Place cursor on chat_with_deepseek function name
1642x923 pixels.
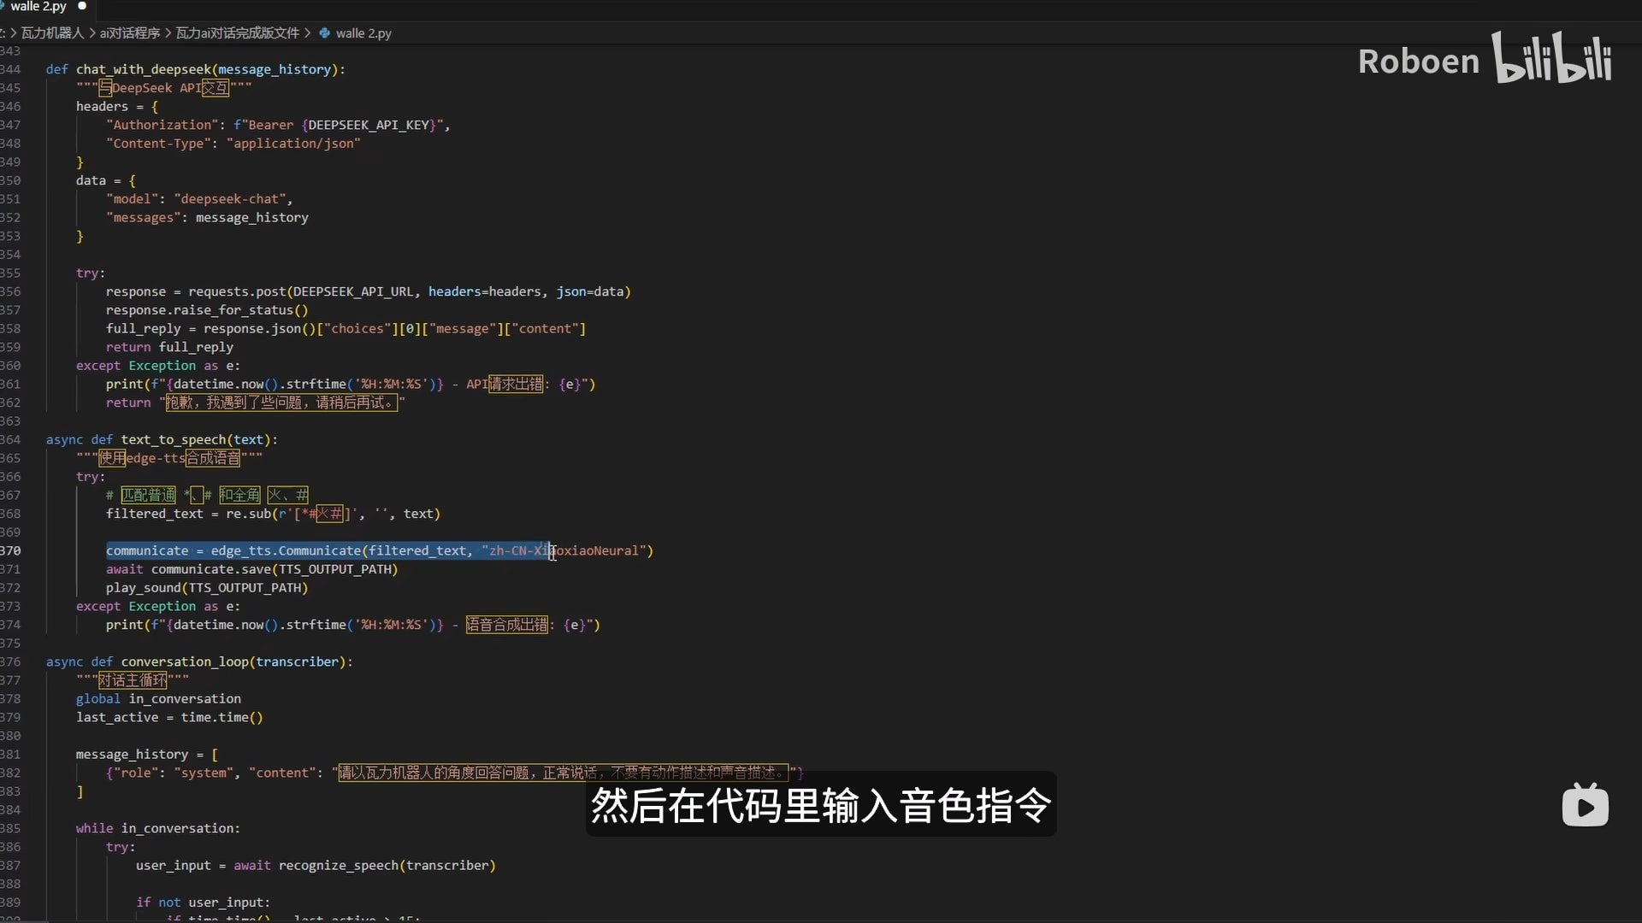pyautogui.click(x=143, y=69)
